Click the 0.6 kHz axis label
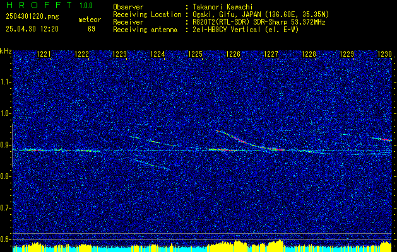 point(5,239)
